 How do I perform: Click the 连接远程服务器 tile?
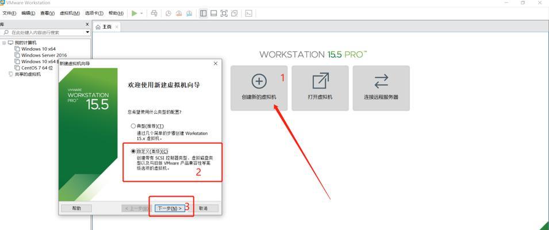tap(381, 88)
